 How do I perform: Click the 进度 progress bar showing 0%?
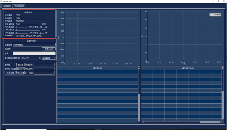[34, 53]
